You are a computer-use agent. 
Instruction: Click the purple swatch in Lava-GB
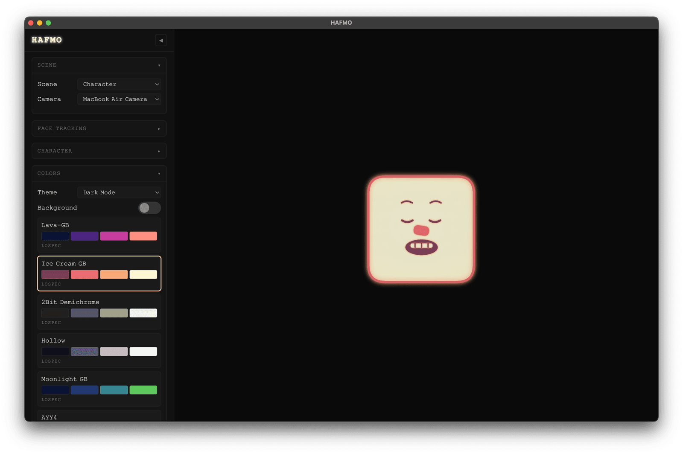pos(85,236)
